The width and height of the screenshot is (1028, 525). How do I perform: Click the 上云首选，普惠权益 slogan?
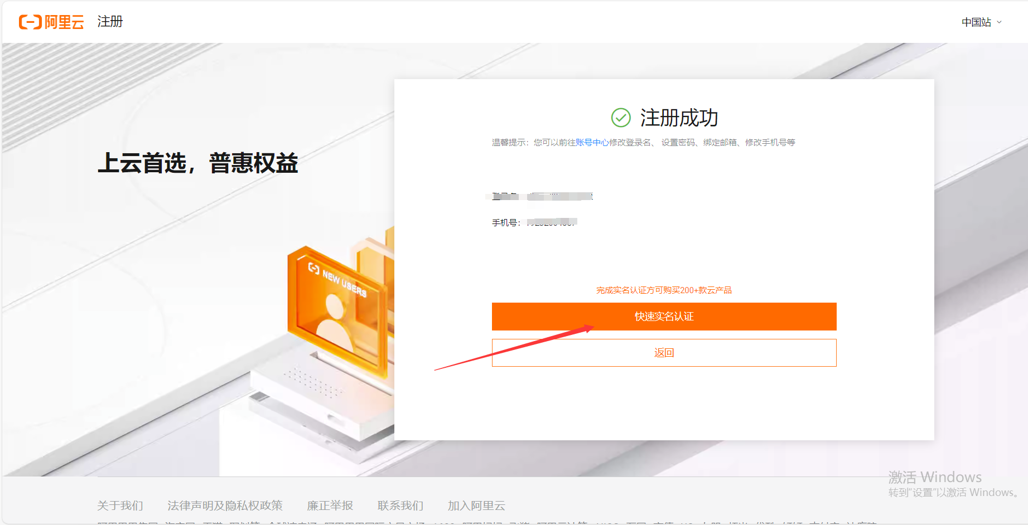pos(198,163)
